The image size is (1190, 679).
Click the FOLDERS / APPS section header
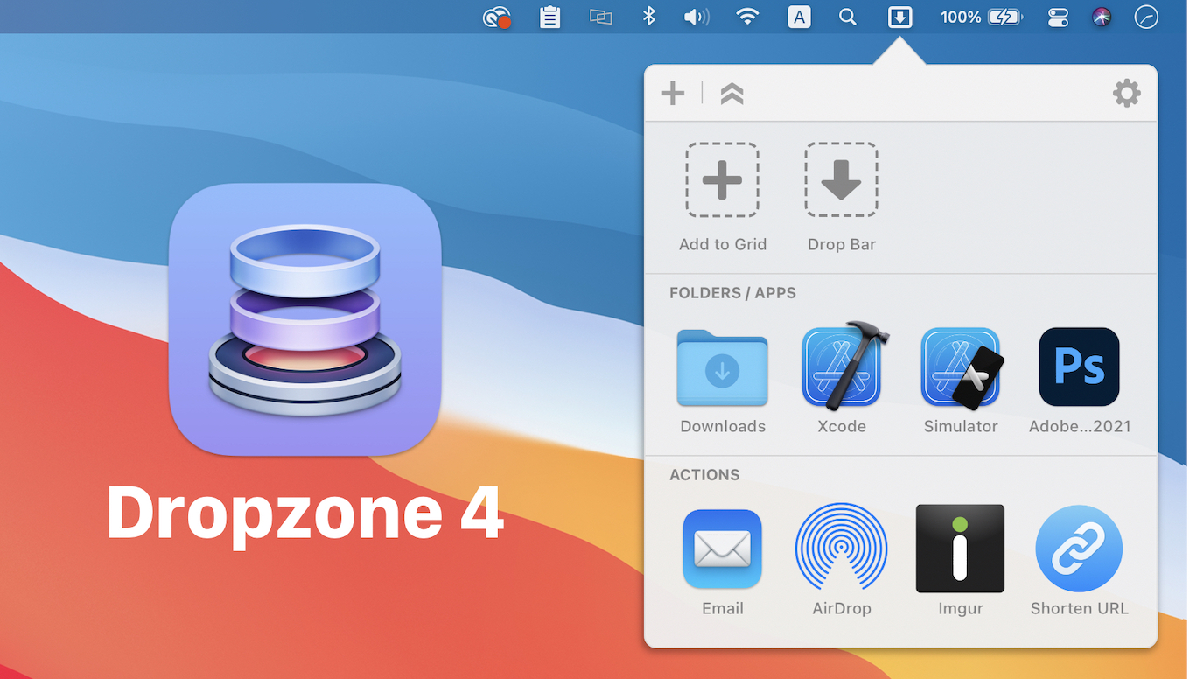coord(732,293)
